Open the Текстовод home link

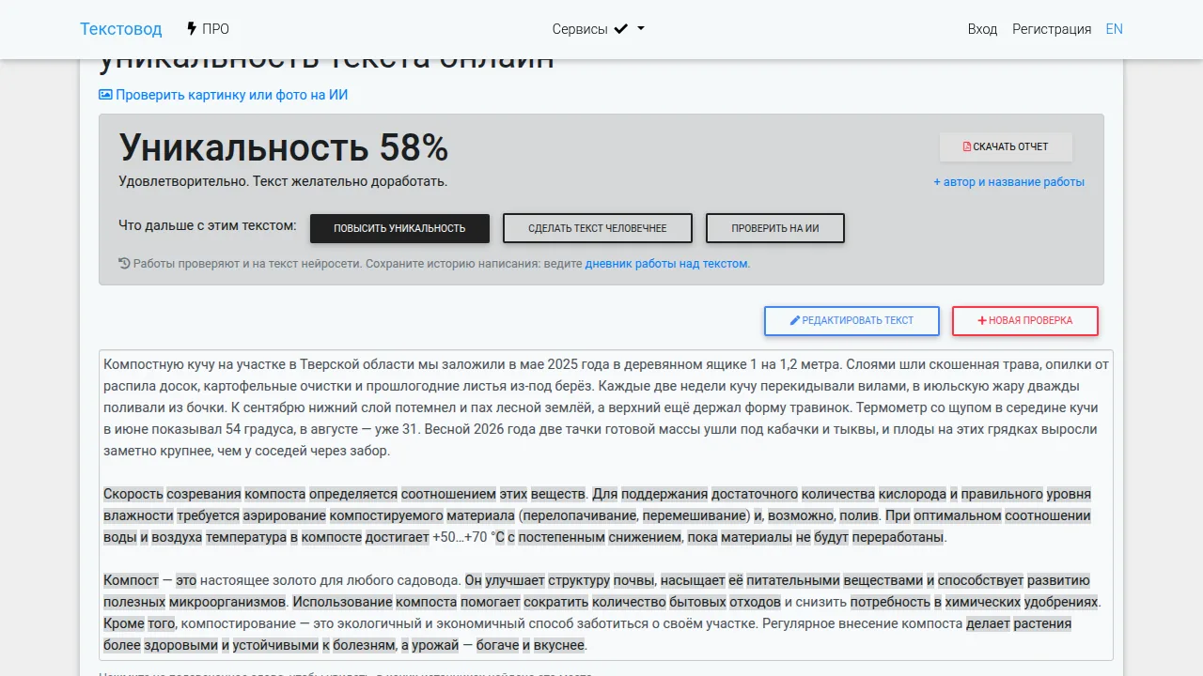(120, 29)
